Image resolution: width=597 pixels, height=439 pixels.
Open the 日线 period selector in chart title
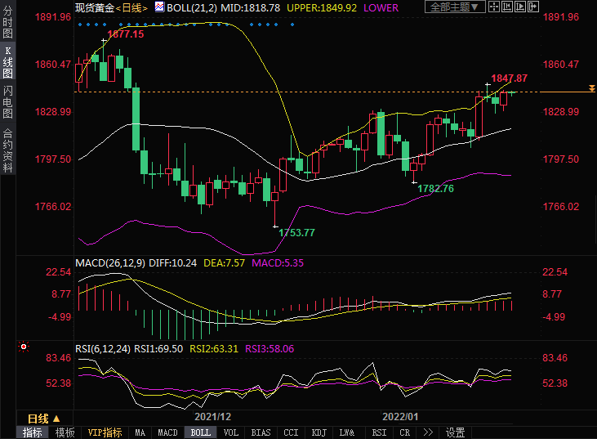click(x=131, y=7)
